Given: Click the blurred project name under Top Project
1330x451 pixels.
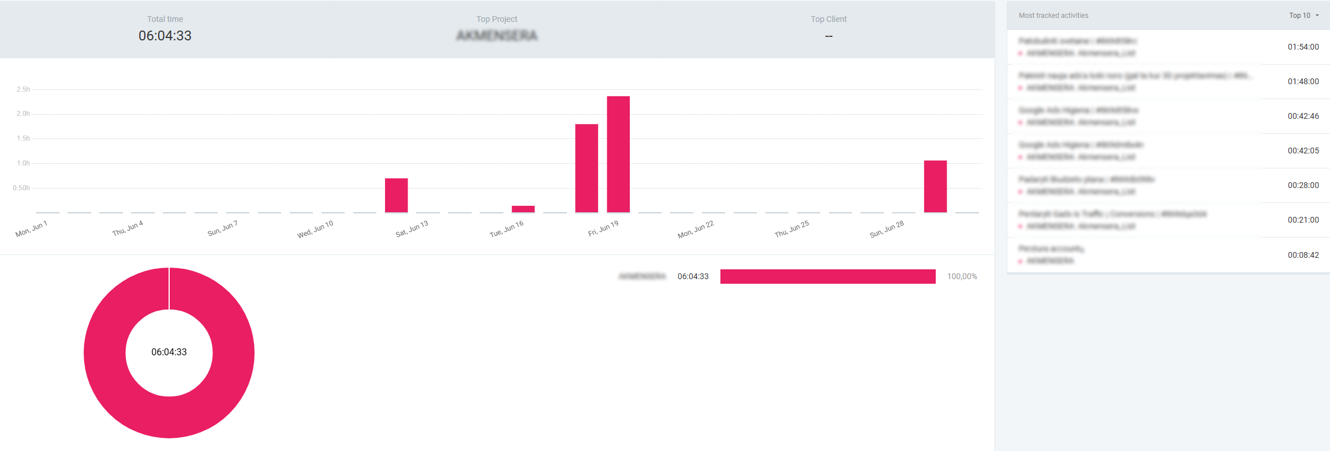Looking at the screenshot, I should pyautogui.click(x=497, y=36).
